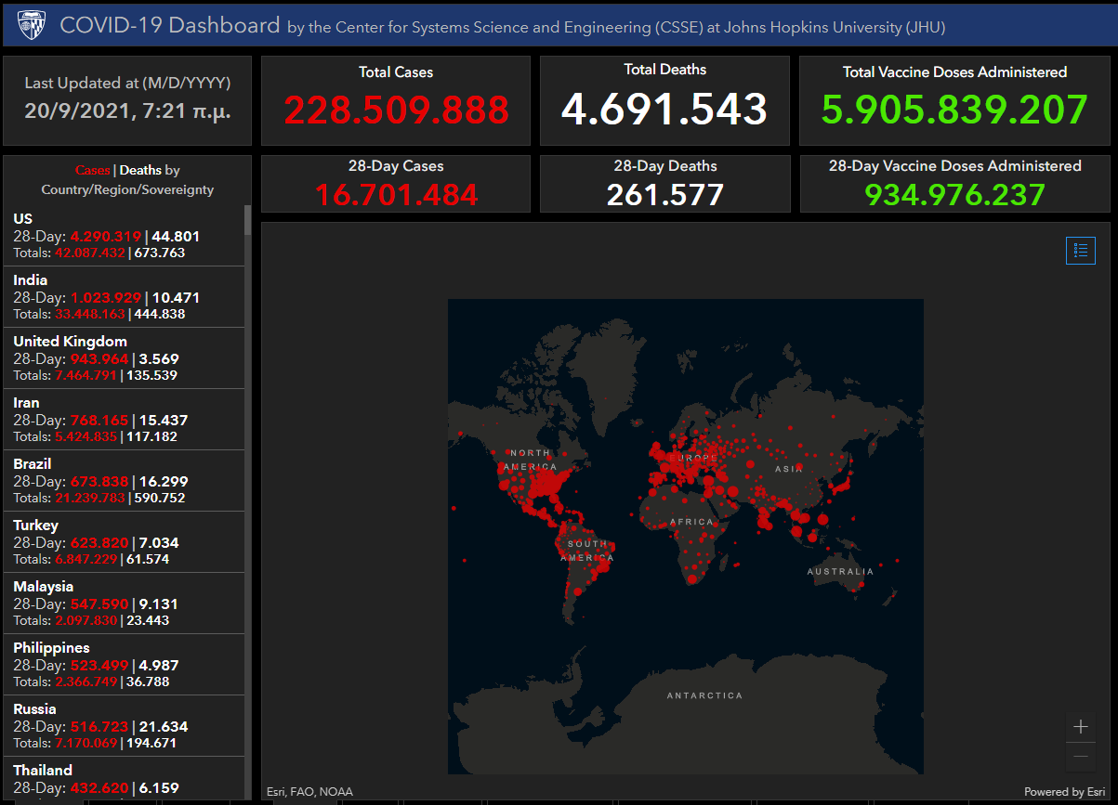Click the Total Cases panel

click(396, 100)
